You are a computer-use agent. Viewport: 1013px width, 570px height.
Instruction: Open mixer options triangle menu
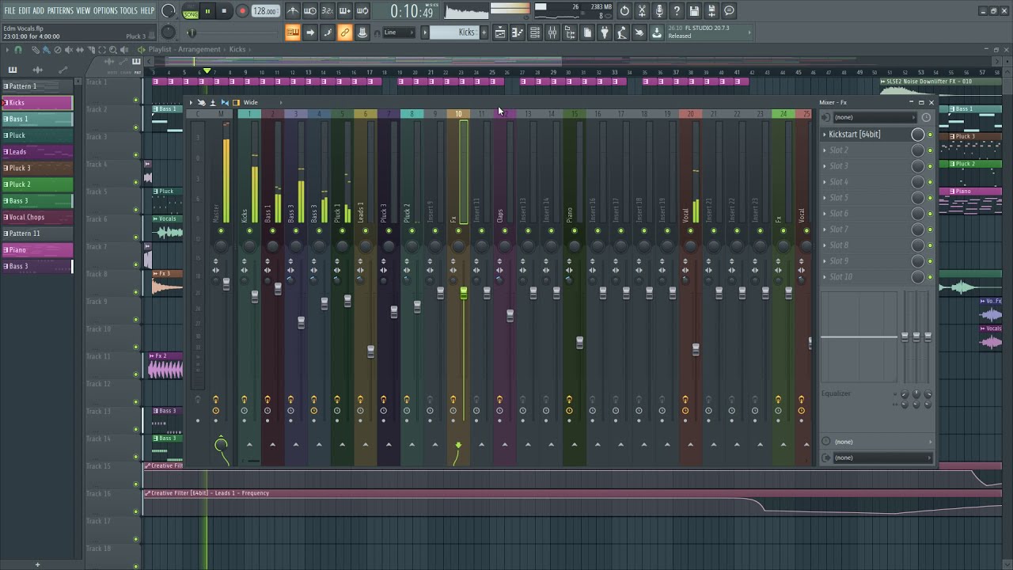191,102
